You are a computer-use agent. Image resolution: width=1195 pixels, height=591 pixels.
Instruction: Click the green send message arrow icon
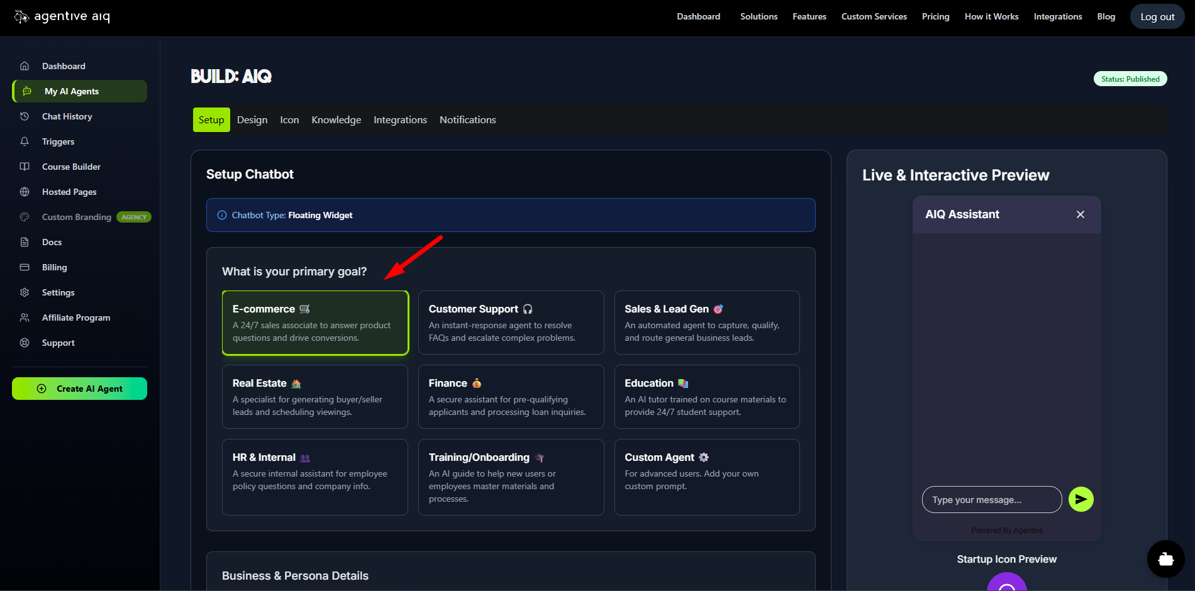tap(1081, 499)
